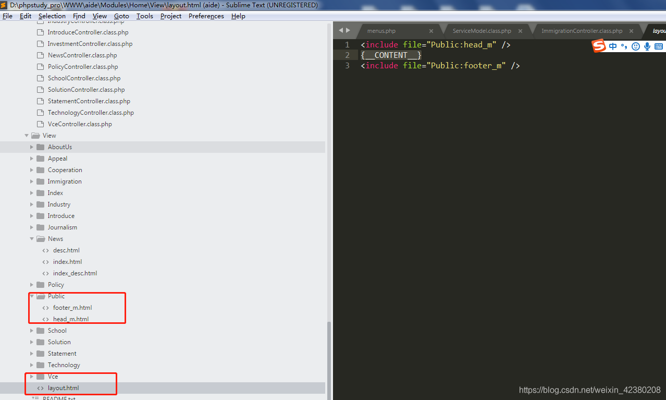Screen dimensions: 666x400
Task: Click the next tab arrow
Action: [348, 30]
